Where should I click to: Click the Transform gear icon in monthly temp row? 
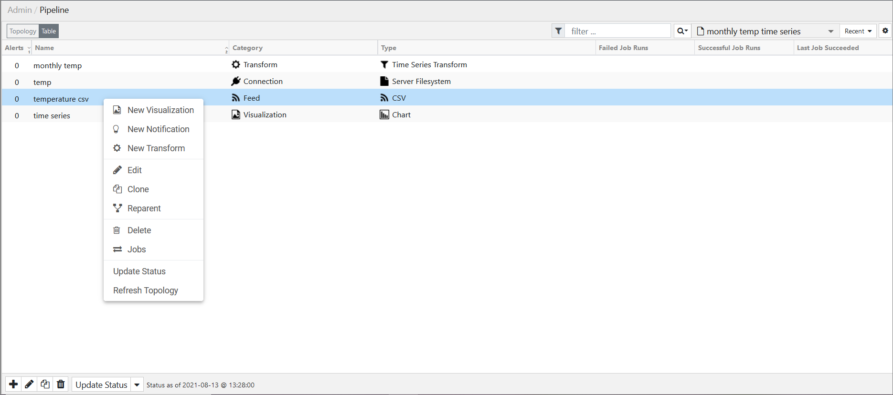236,64
